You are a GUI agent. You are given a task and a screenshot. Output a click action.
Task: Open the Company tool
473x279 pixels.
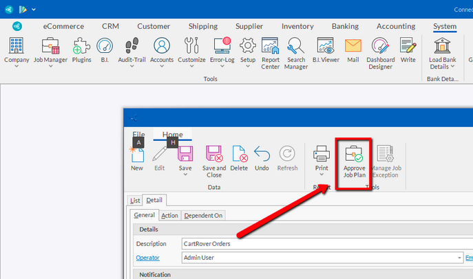pos(17,50)
